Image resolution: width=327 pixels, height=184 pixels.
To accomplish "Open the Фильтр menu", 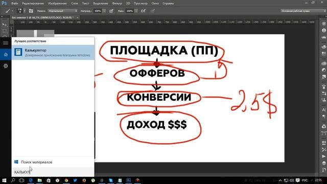I will click(117, 4).
